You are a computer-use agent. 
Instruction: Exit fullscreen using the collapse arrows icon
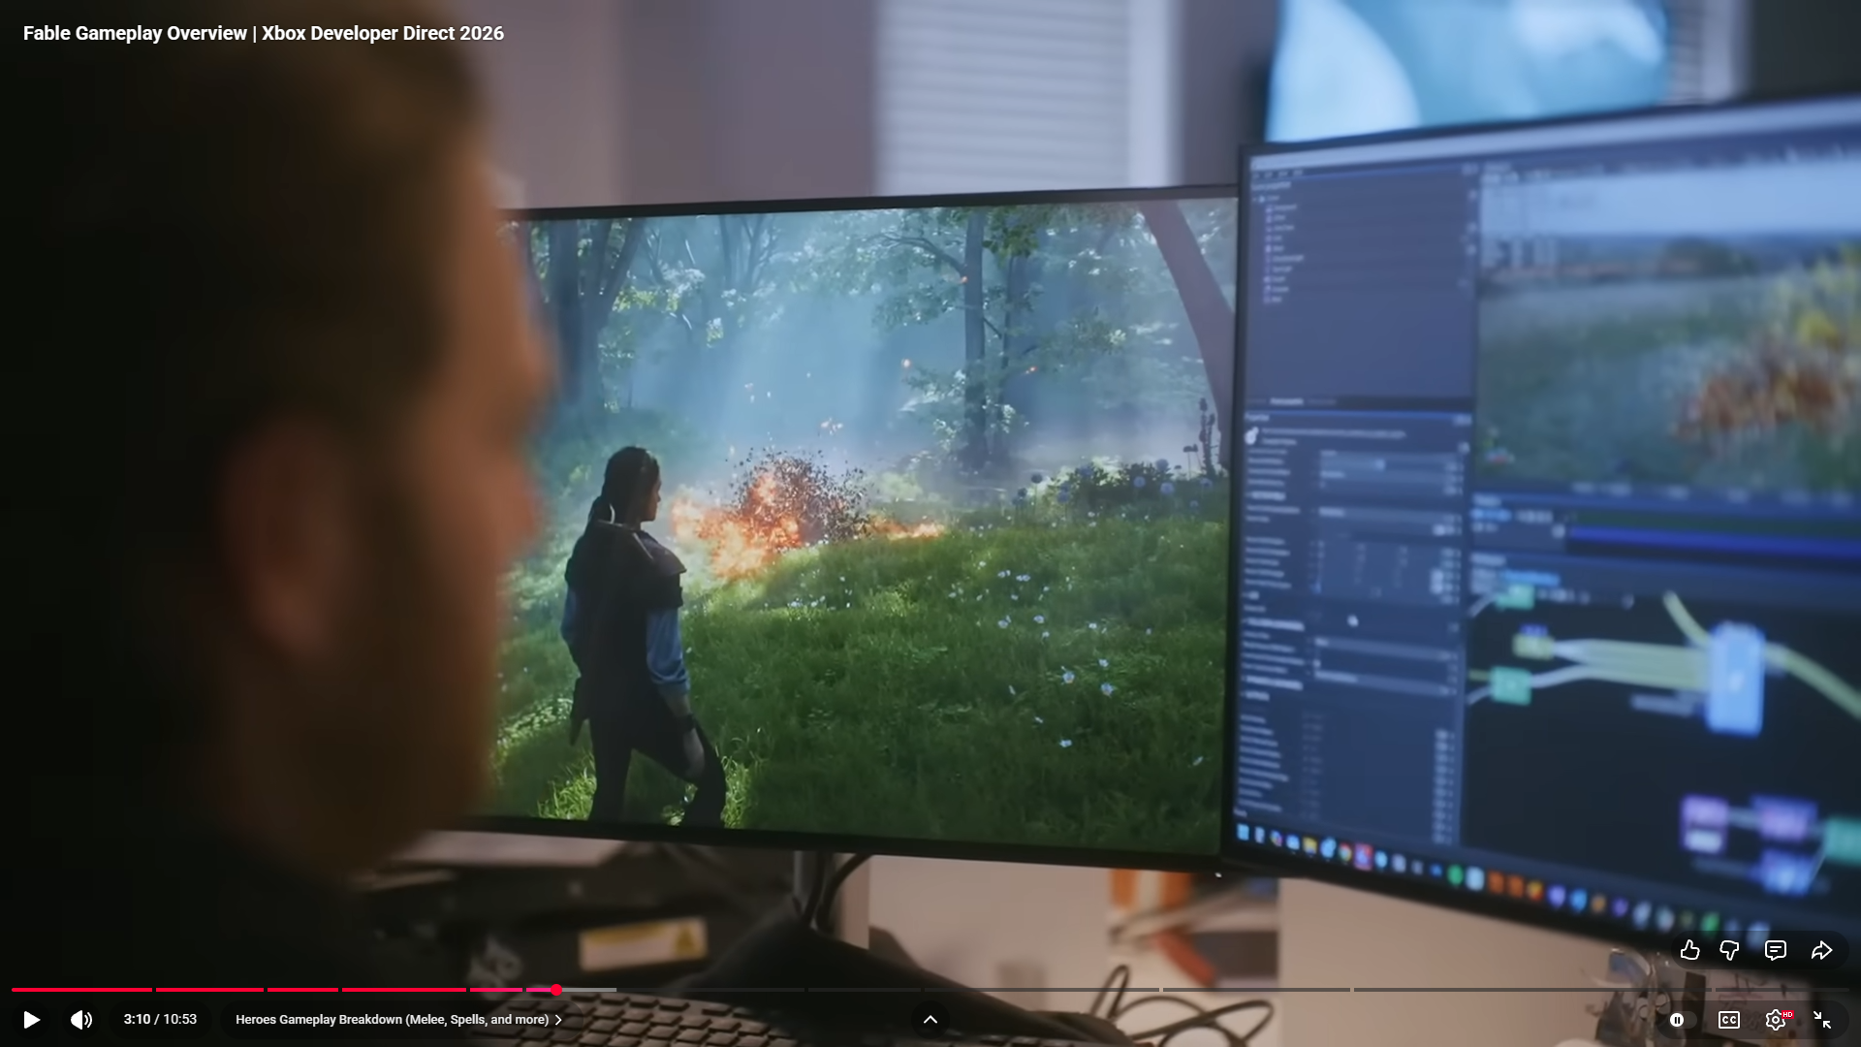coord(1822,1020)
